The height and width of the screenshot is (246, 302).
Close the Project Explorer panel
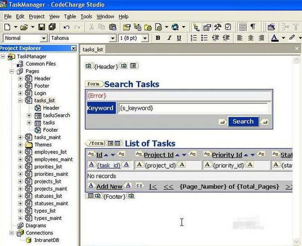(74, 48)
